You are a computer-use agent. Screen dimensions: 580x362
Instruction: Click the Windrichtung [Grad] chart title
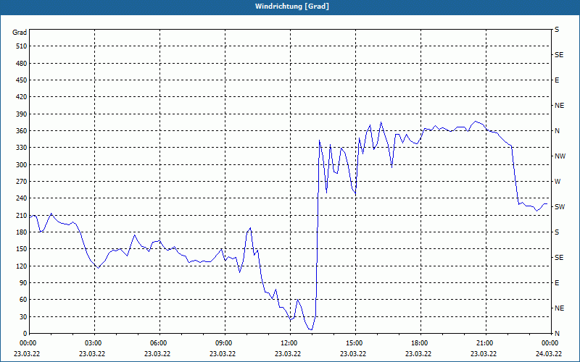point(292,7)
